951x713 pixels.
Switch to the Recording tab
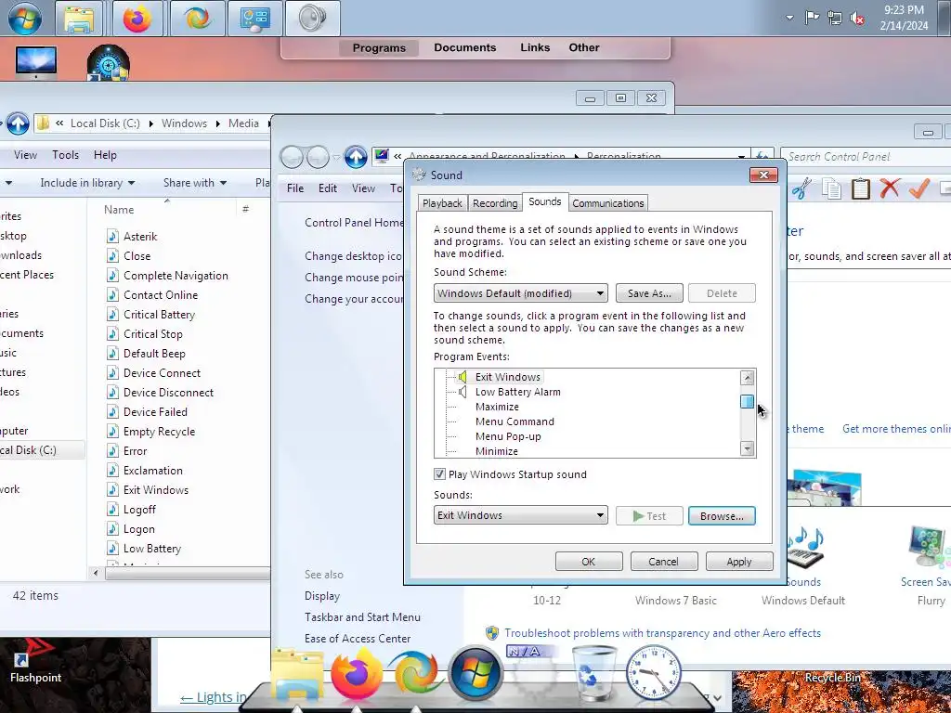495,203
